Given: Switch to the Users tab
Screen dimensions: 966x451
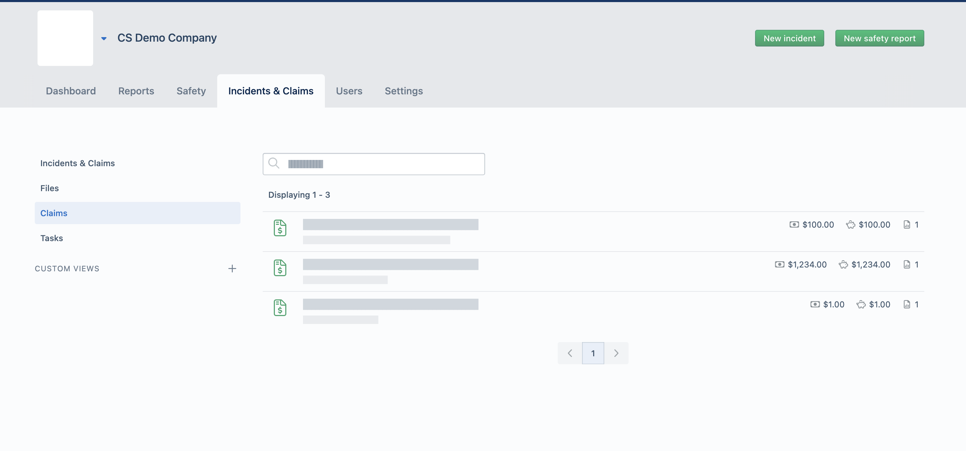Looking at the screenshot, I should 349,91.
